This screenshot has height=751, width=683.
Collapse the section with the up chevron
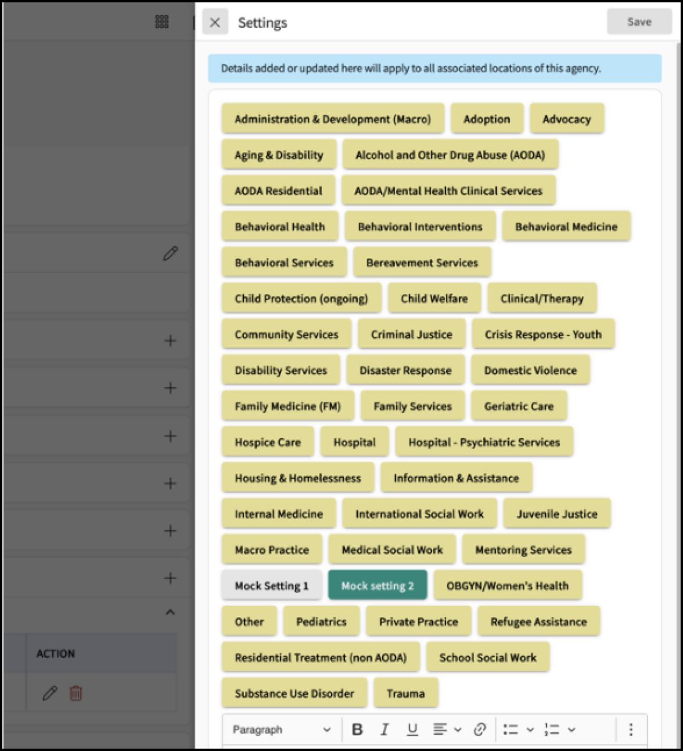[170, 612]
